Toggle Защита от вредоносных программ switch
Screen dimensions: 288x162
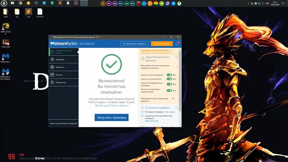[169, 84]
